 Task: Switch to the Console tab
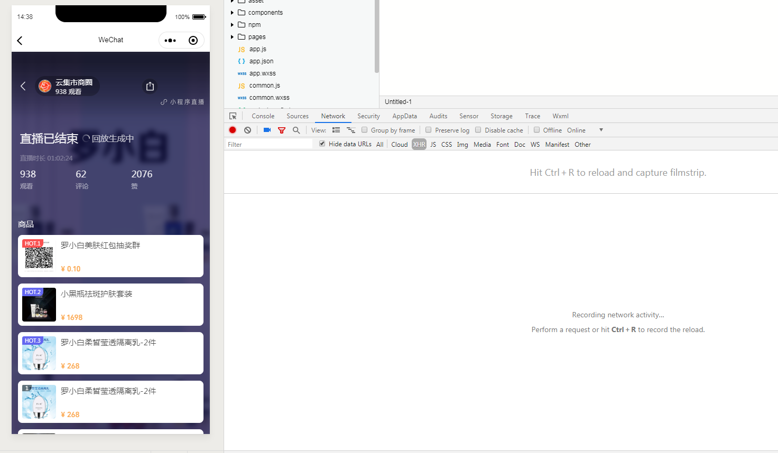[x=263, y=116]
